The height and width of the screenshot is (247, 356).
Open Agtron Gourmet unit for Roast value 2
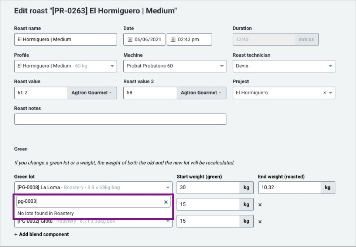201,93
